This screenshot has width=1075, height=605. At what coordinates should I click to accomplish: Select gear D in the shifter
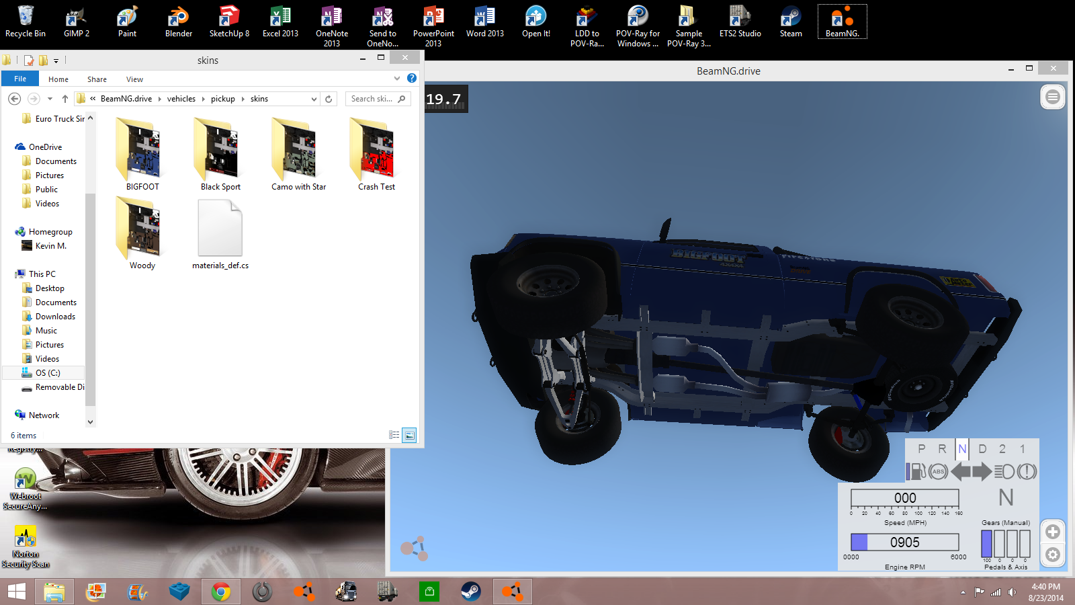tap(982, 449)
